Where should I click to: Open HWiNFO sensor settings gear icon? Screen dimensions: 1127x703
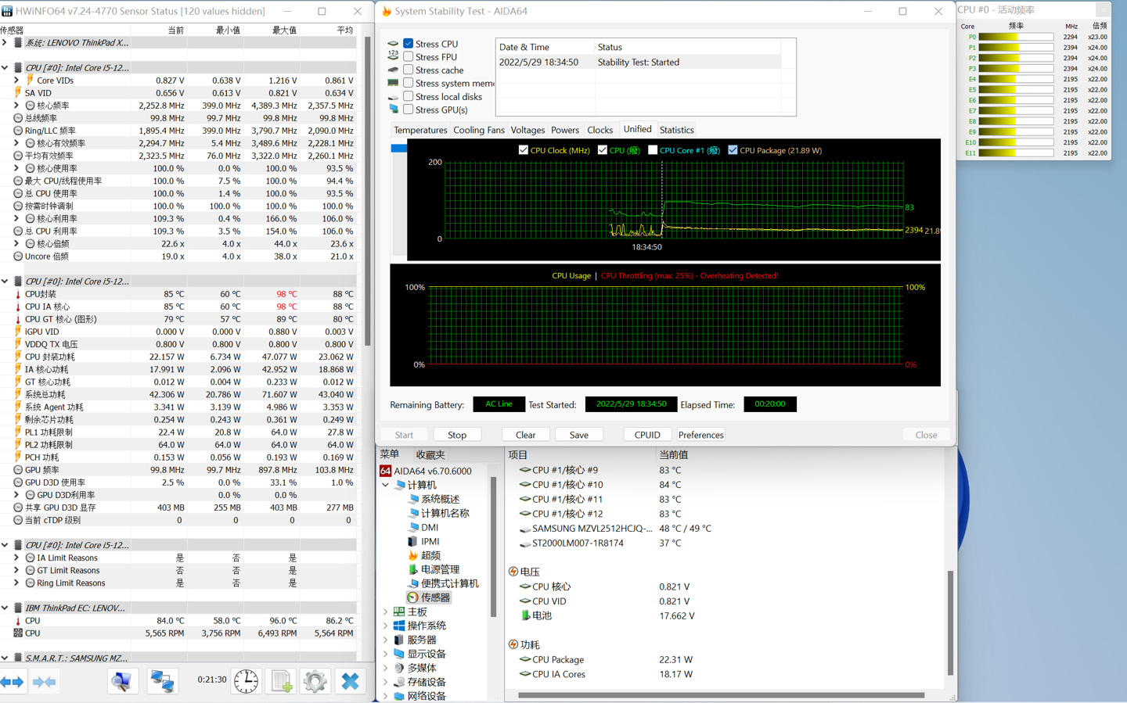pyautogui.click(x=315, y=681)
